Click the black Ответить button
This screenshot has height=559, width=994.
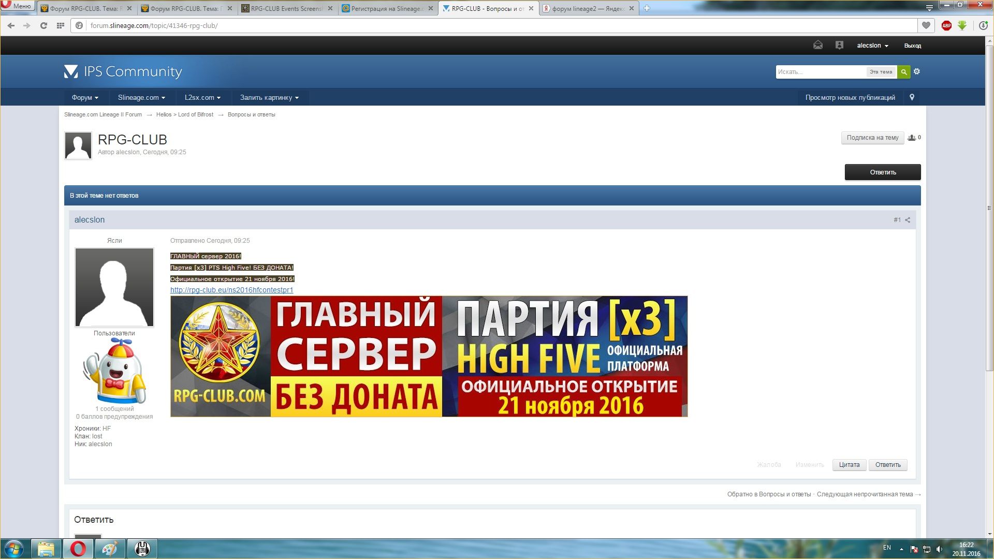[x=882, y=172]
